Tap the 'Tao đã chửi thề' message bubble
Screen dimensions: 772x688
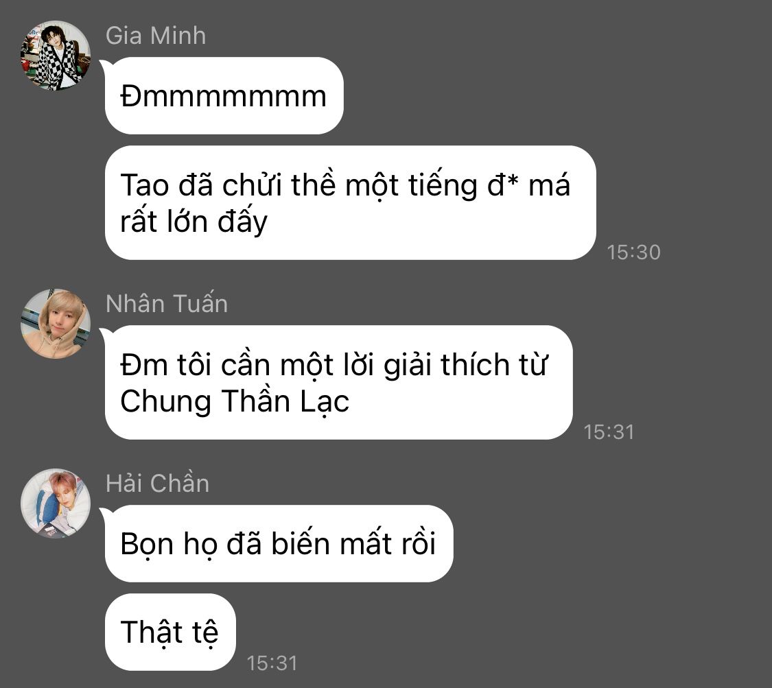point(350,202)
